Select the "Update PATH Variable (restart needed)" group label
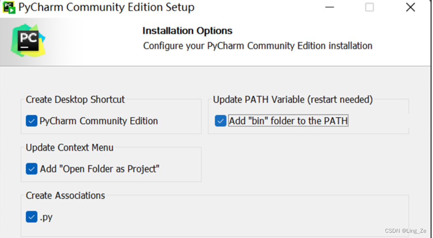 pos(293,99)
